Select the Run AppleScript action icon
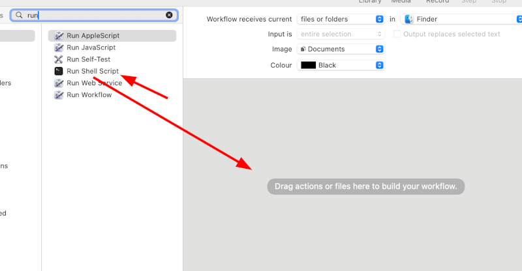Image resolution: width=522 pixels, height=271 pixels. click(59, 36)
